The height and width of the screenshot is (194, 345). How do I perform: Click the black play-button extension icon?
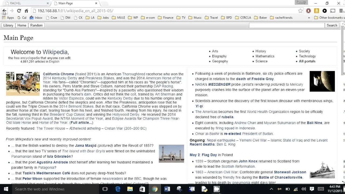(x=325, y=11)
